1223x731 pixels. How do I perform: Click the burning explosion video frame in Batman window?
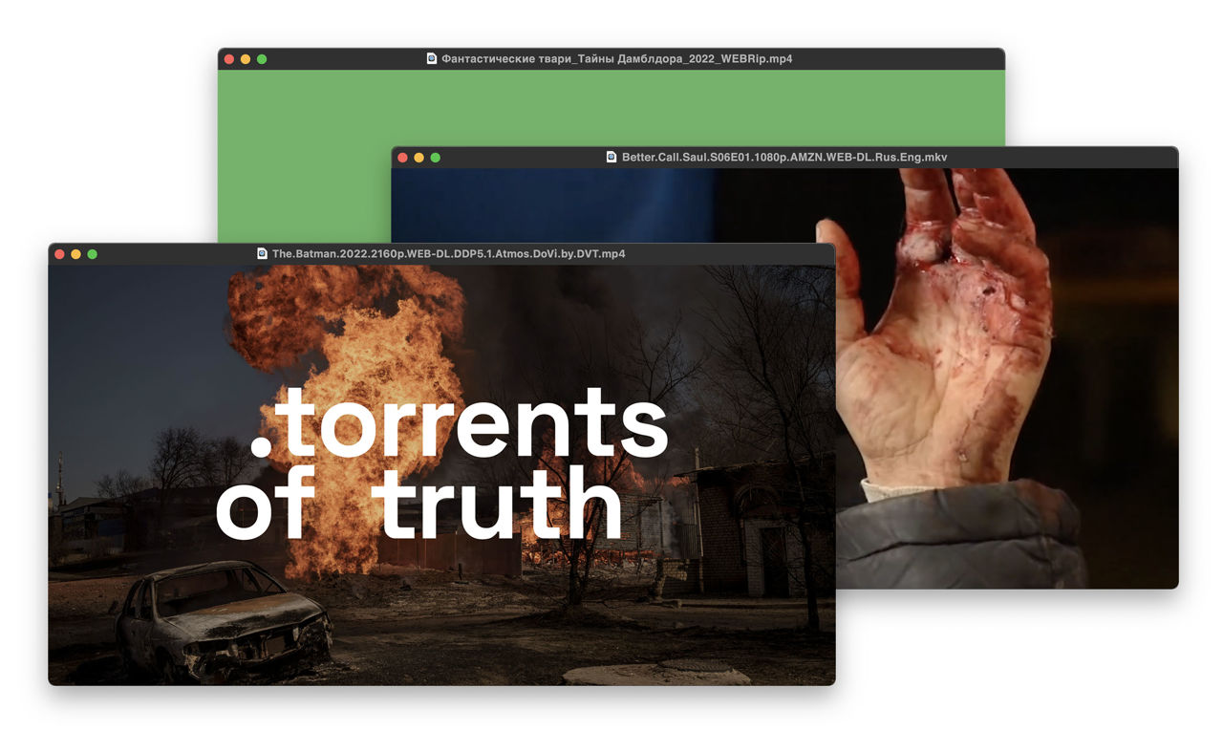click(441, 475)
